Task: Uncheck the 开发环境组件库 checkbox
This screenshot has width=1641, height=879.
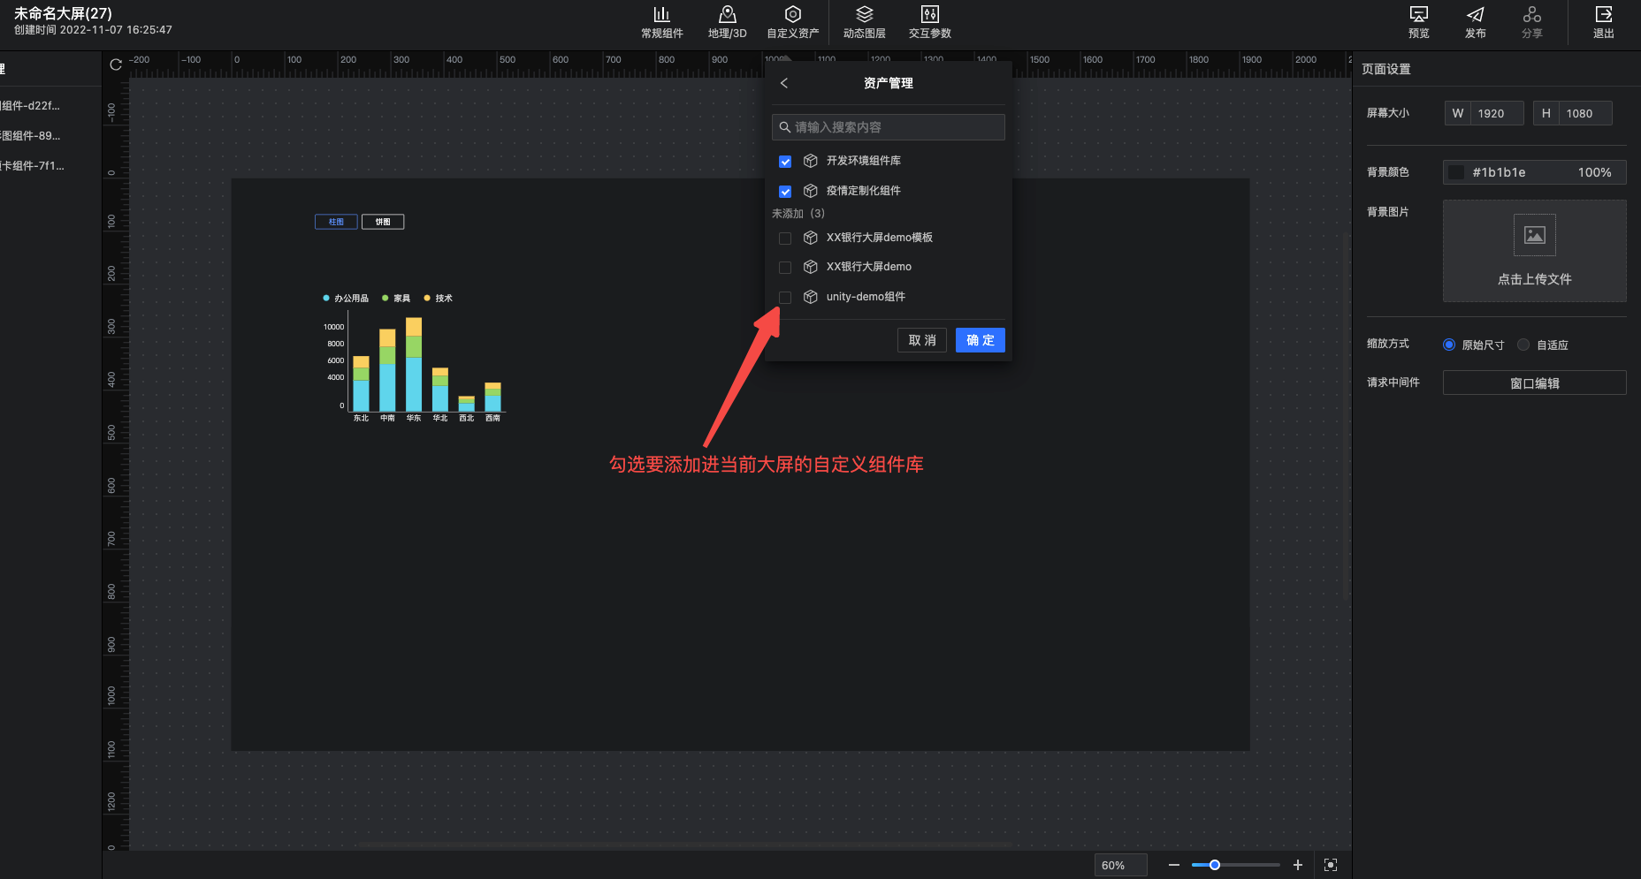Action: (785, 162)
